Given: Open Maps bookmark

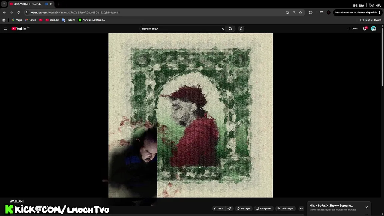Looking at the screenshot, I should (x=16, y=20).
